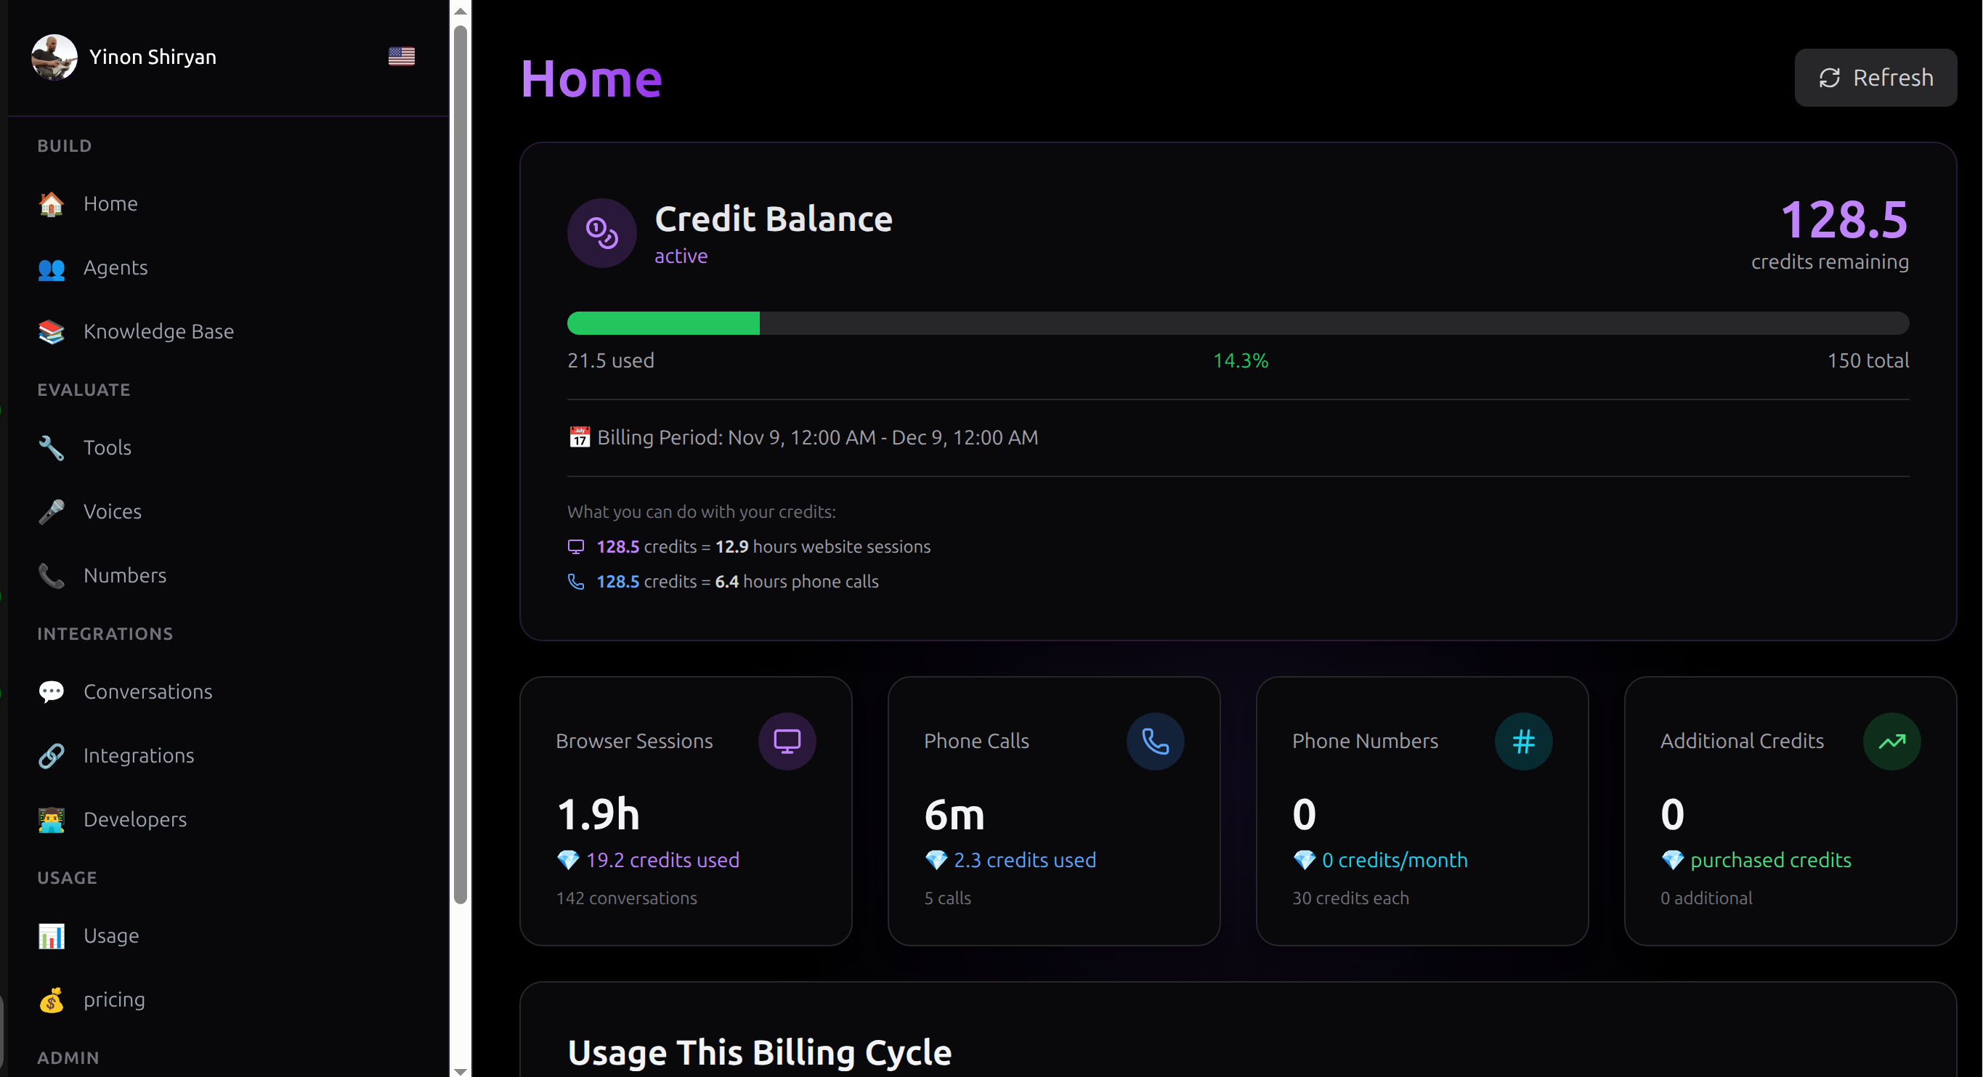The height and width of the screenshot is (1077, 1983).
Task: Click the Phone Numbers hash icon
Action: pyautogui.click(x=1522, y=741)
